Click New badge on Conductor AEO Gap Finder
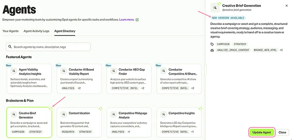This screenshot has width=292, height=140. tap(108, 65)
